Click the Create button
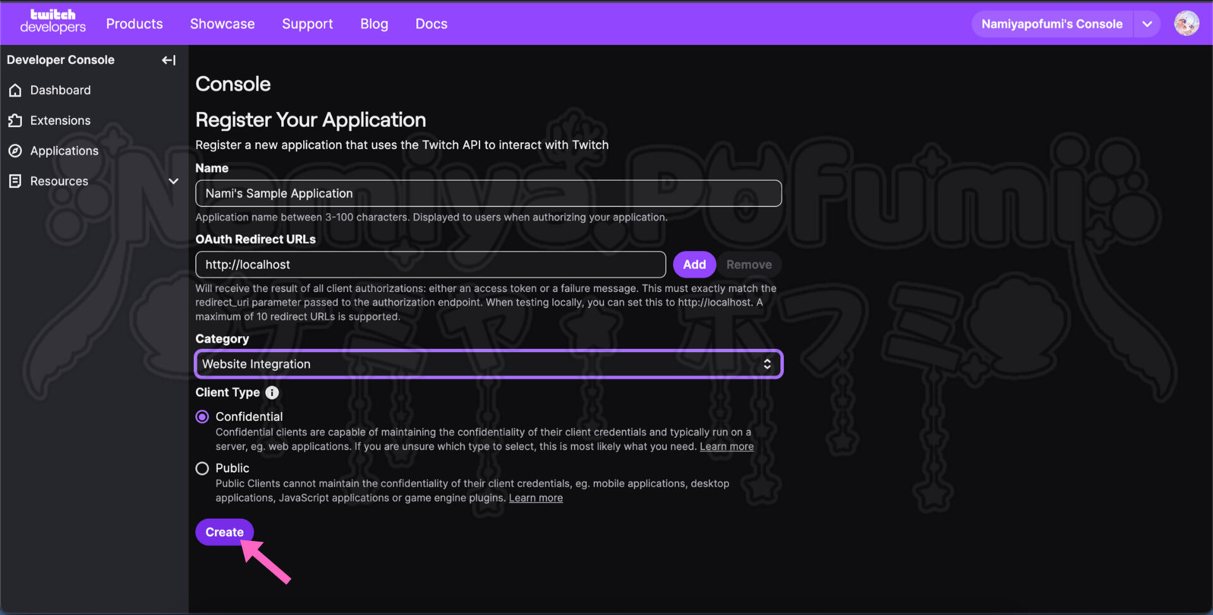Viewport: 1213px width, 615px height. [x=224, y=532]
